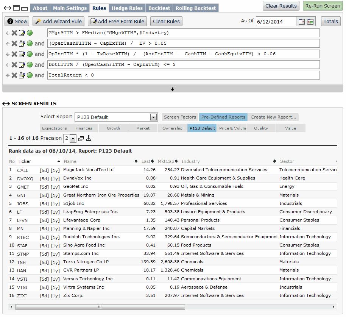Open the Quality report tab

point(261,128)
